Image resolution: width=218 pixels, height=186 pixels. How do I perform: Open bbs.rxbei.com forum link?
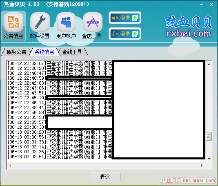pyautogui.click(x=188, y=181)
